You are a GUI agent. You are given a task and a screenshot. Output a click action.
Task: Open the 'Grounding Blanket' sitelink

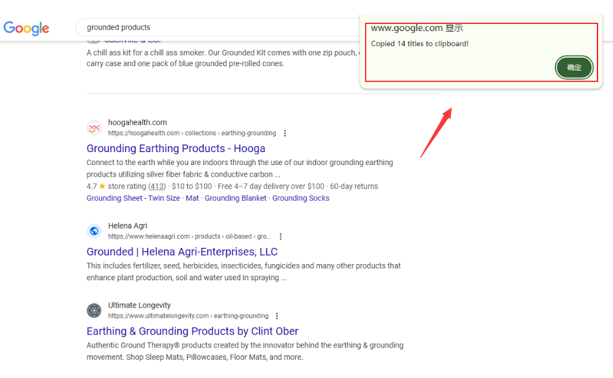(236, 198)
